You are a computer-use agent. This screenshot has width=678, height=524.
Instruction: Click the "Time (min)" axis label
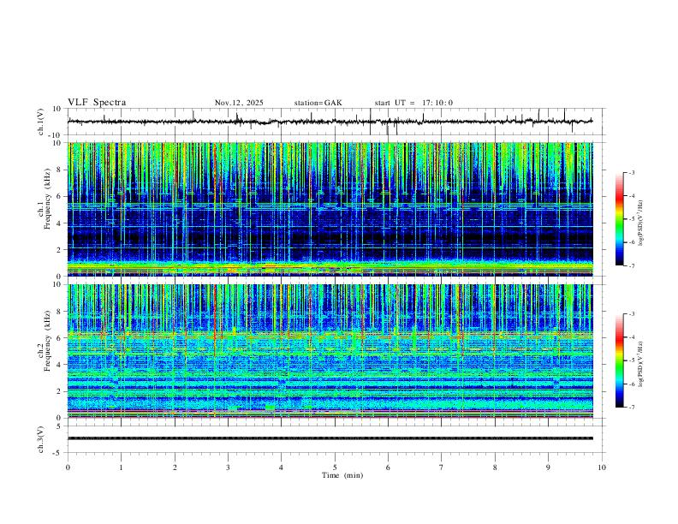tap(342, 475)
